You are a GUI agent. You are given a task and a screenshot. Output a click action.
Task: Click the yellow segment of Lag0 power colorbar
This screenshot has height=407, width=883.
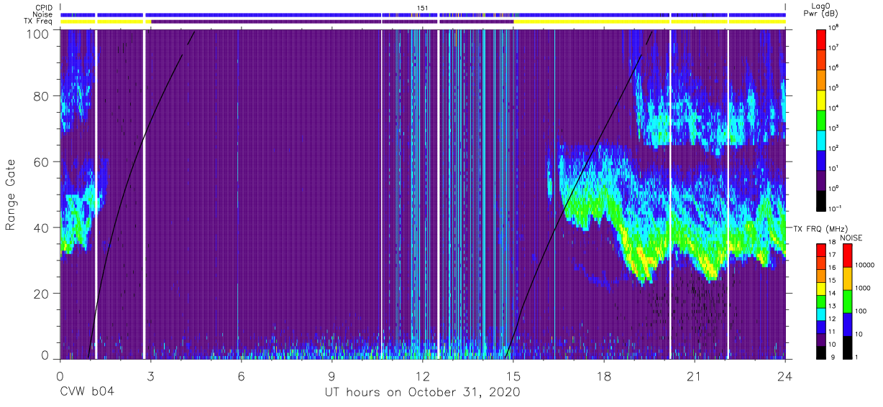click(820, 98)
